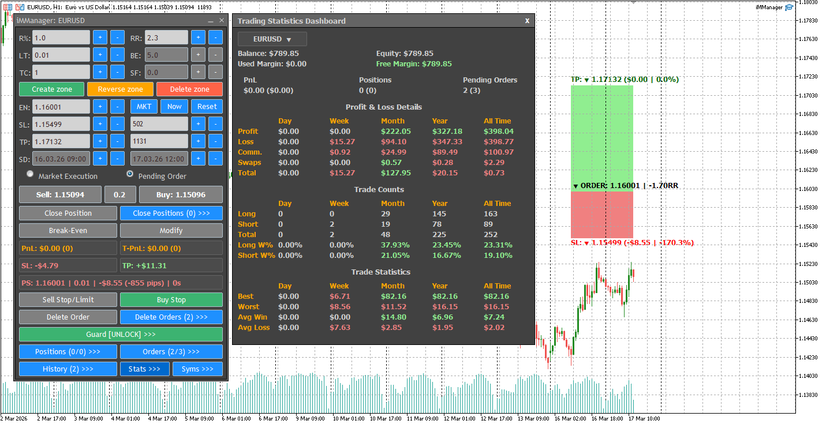Open the Stats panel

[x=144, y=369]
